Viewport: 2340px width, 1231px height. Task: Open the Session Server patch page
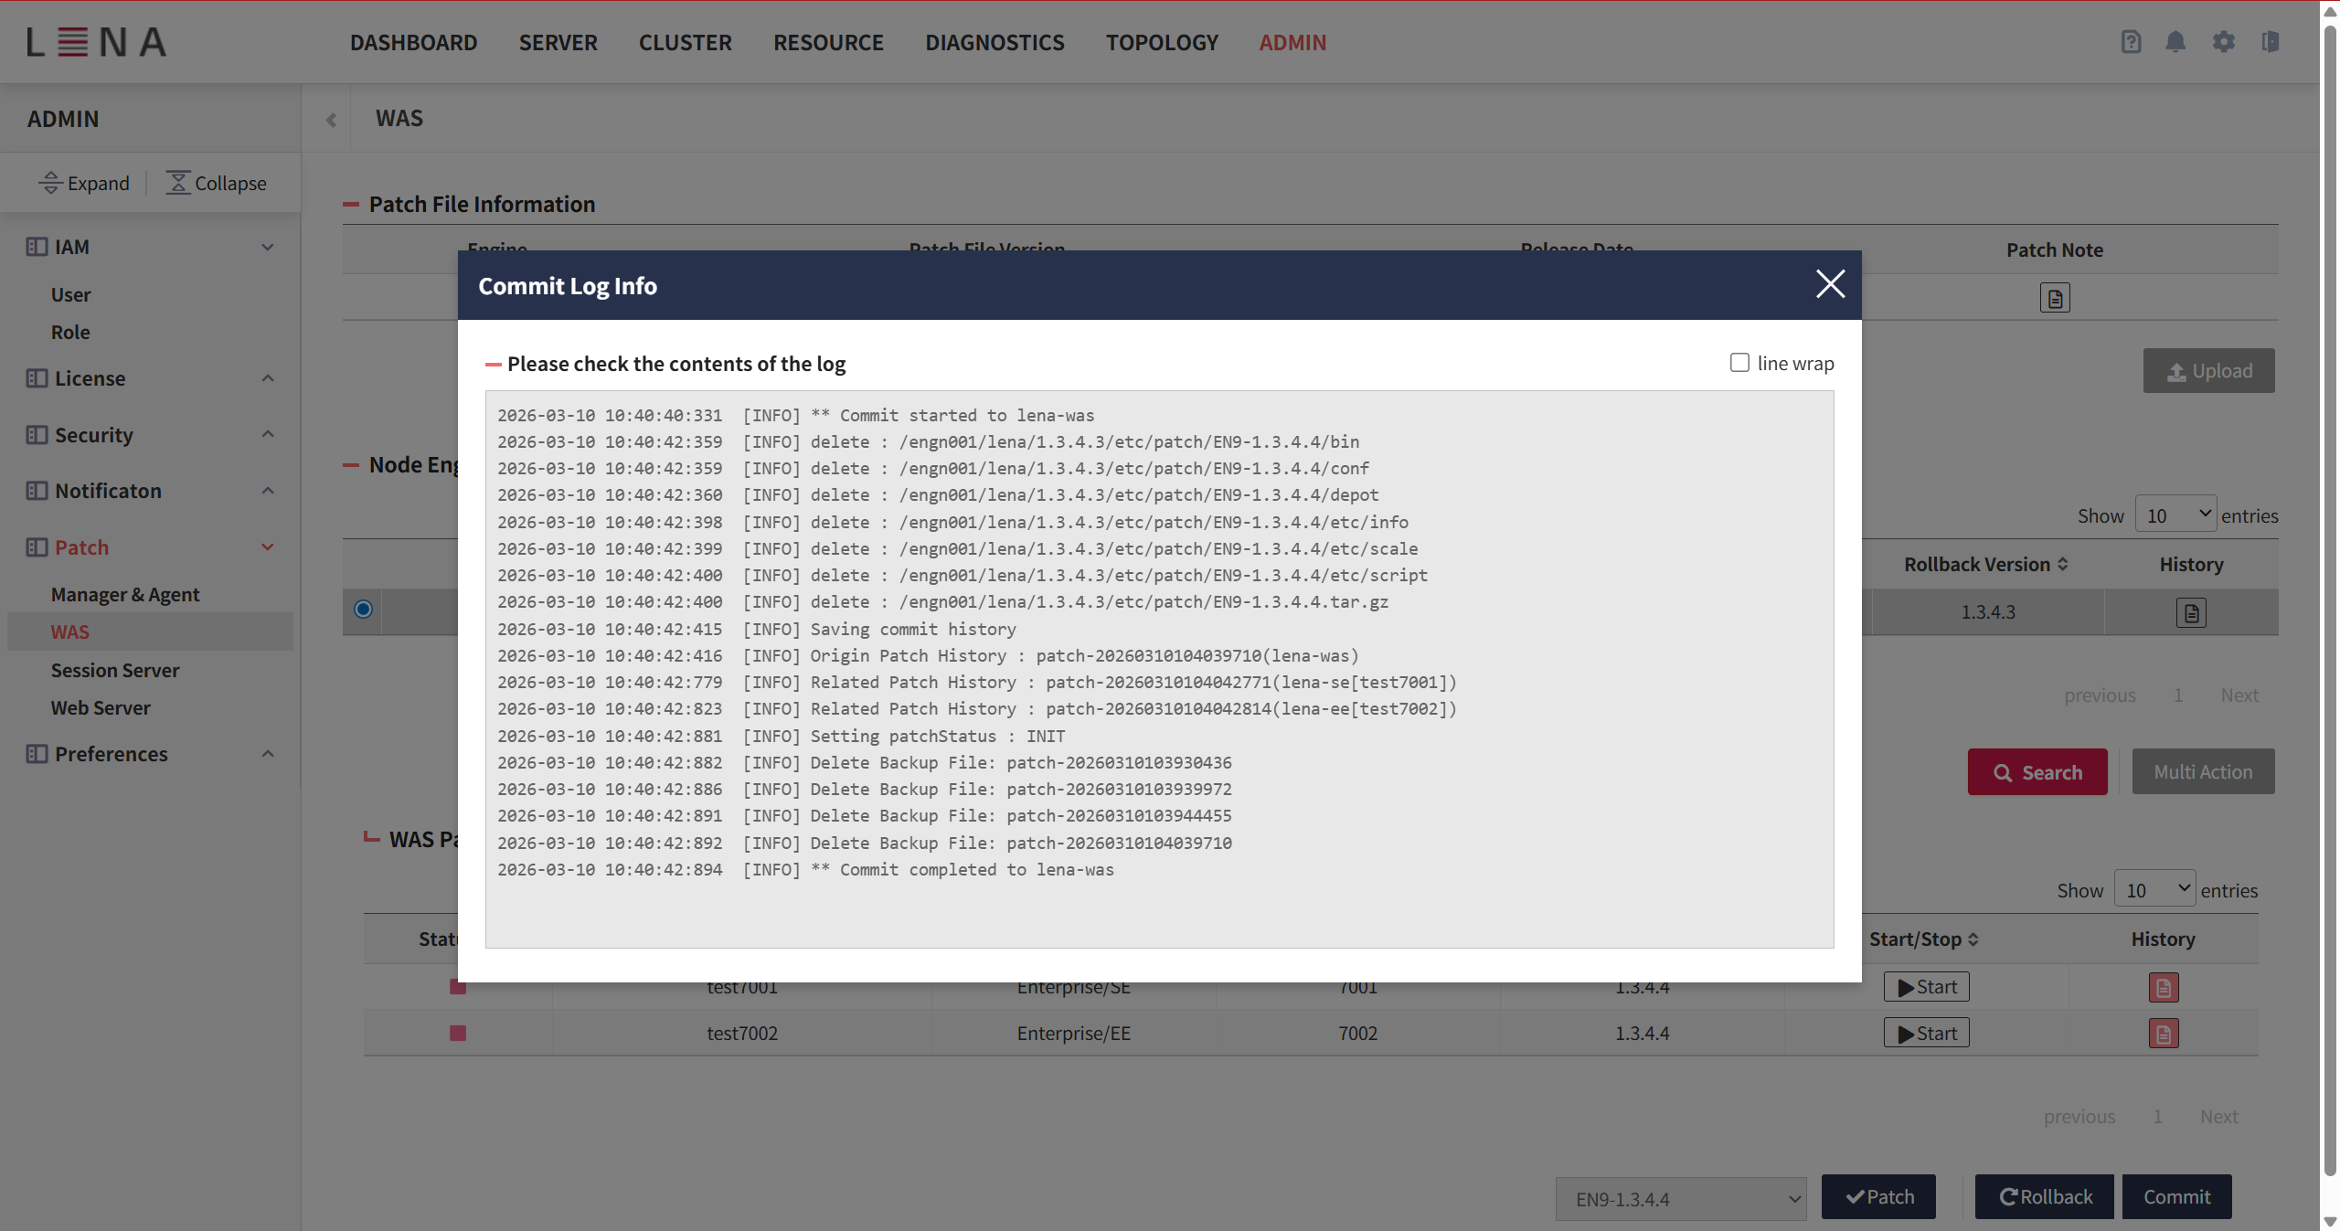tap(115, 670)
